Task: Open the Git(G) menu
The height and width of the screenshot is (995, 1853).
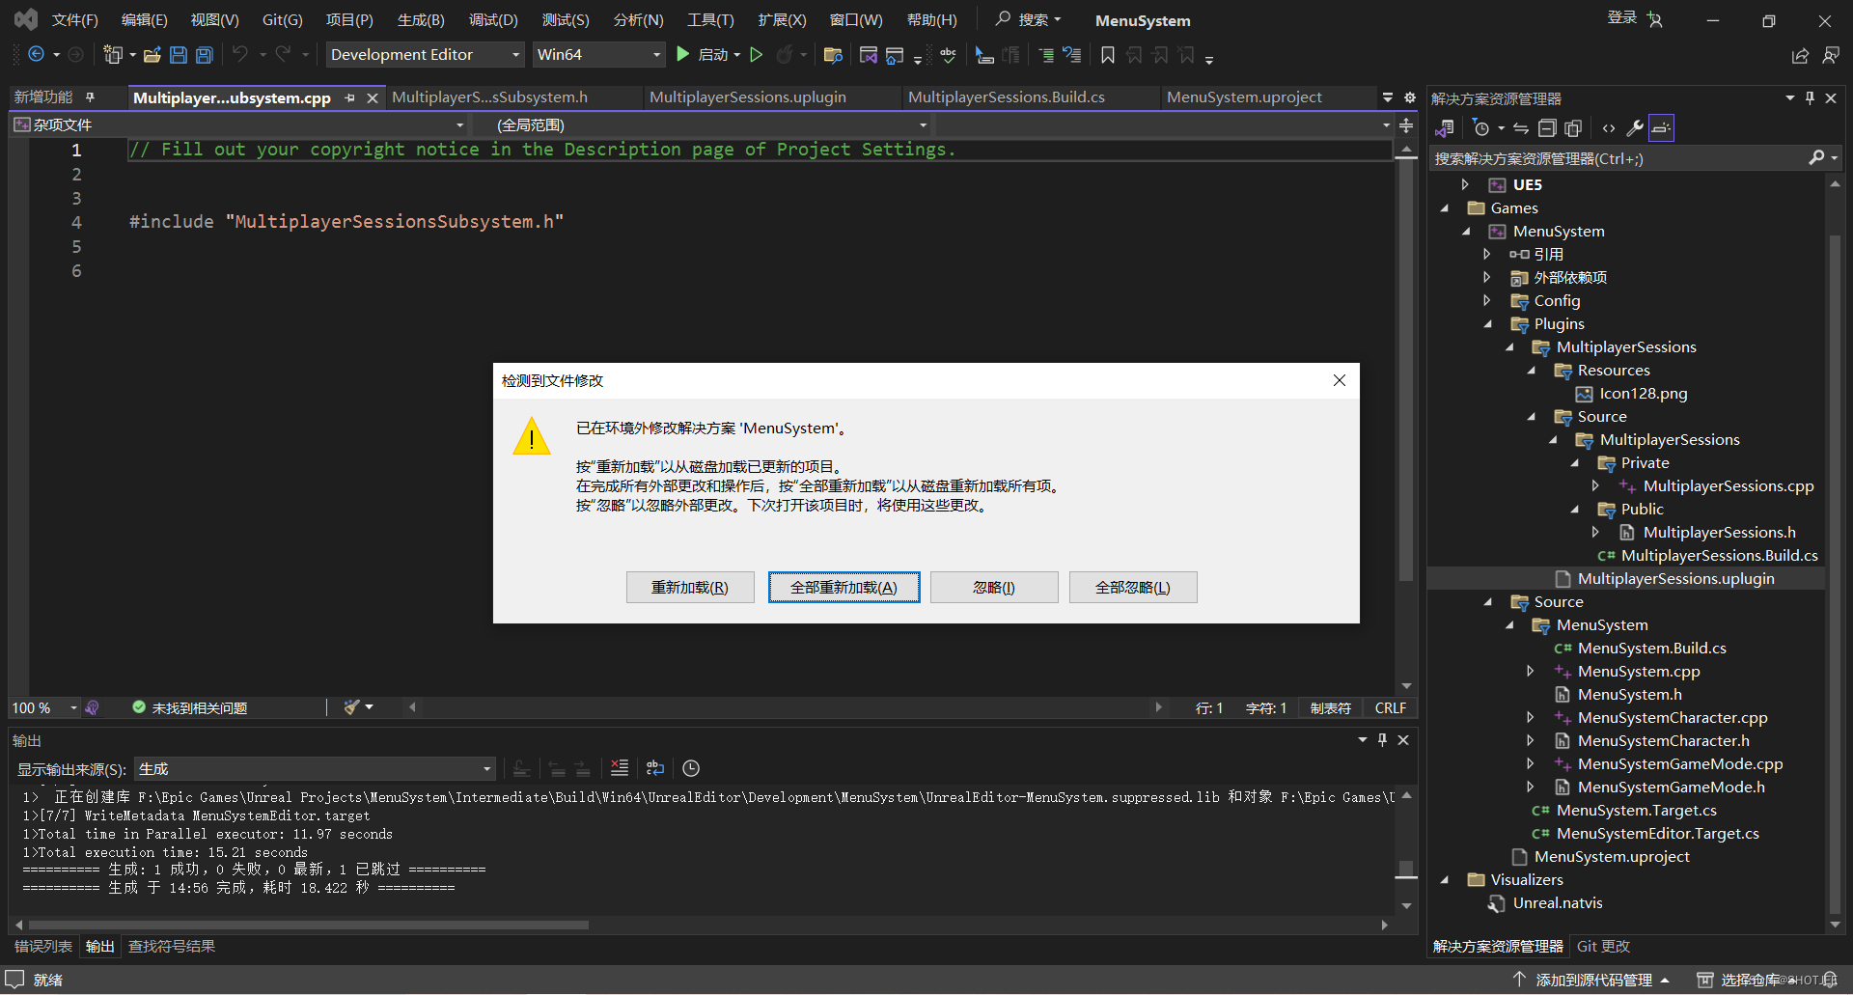Action: tap(283, 20)
